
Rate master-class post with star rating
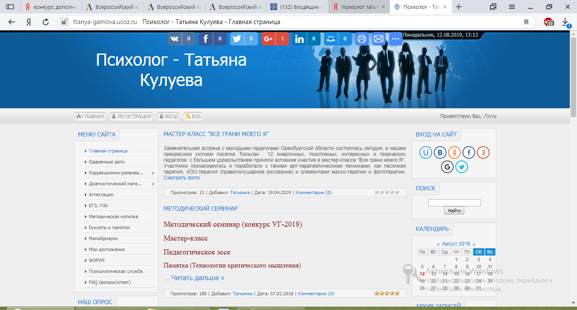[387, 192]
